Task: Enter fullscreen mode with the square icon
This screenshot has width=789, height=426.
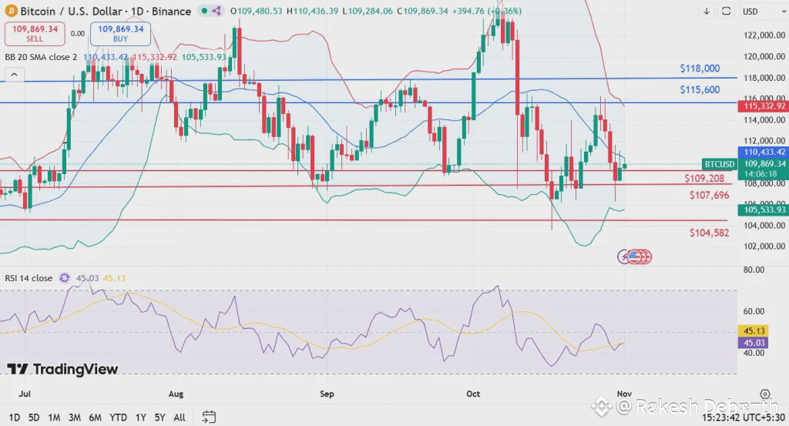Action: click(726, 11)
